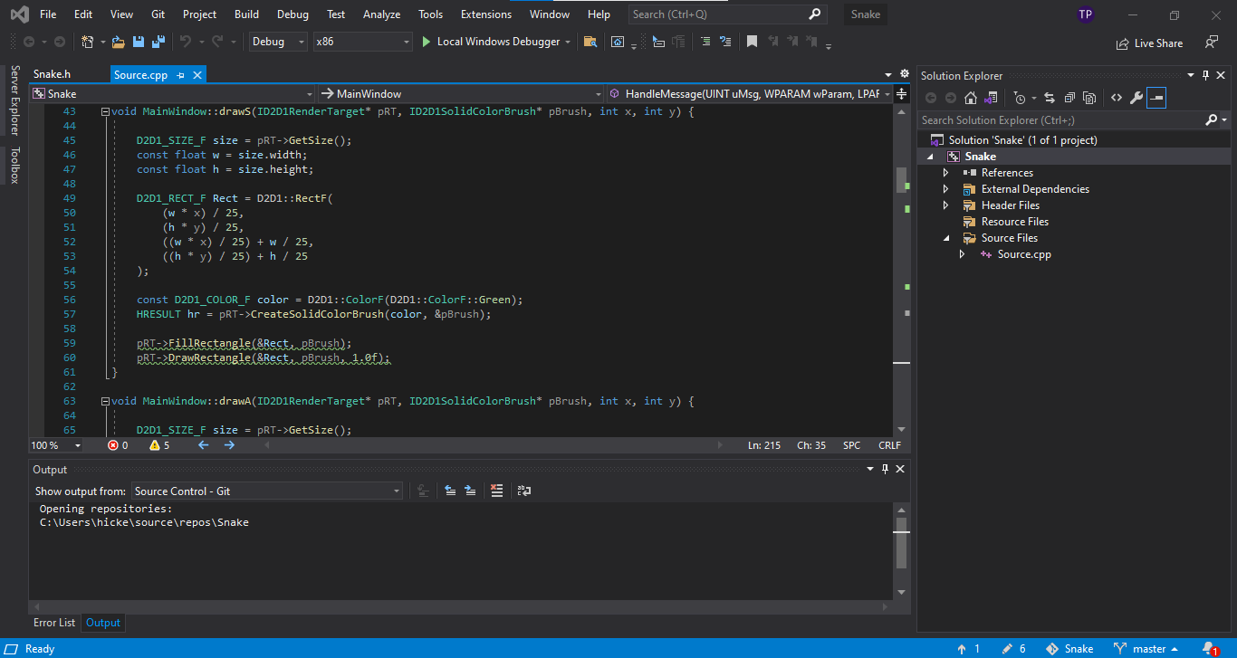
Task: Click the Save All toolbar icon
Action: click(x=158, y=42)
